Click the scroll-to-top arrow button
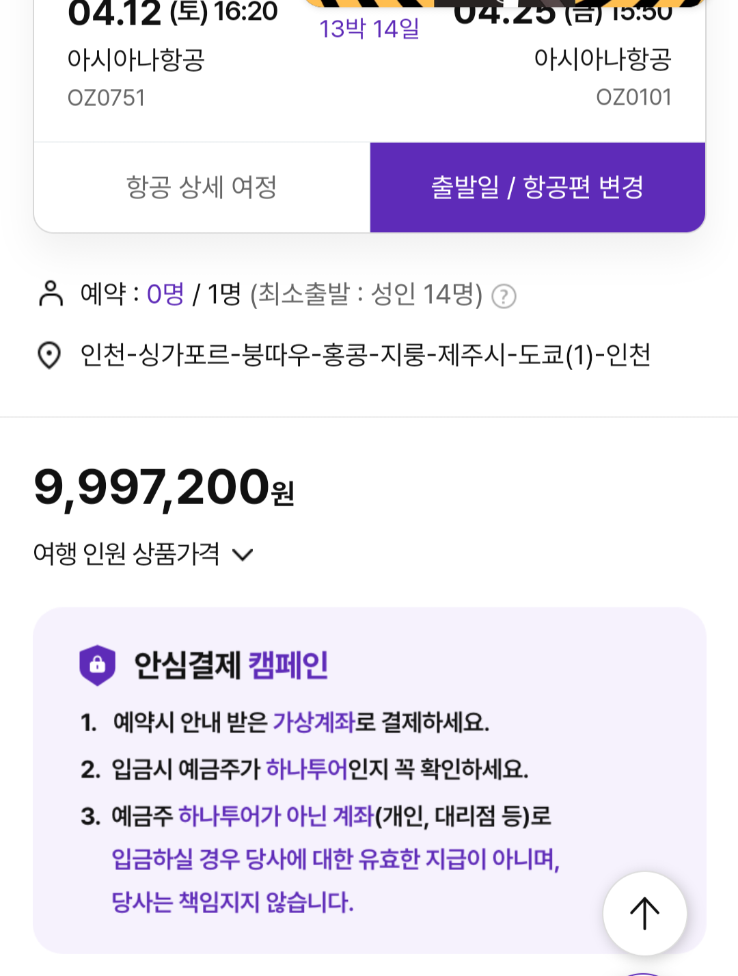Screen dimensions: 738x976 point(644,914)
